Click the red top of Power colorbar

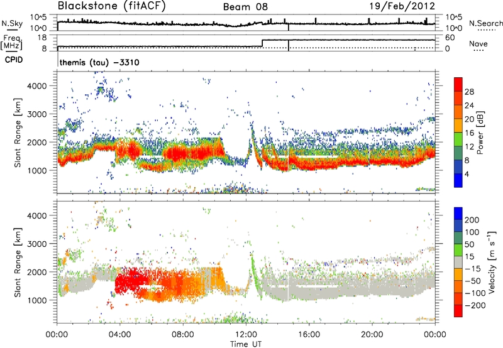pos(458,84)
